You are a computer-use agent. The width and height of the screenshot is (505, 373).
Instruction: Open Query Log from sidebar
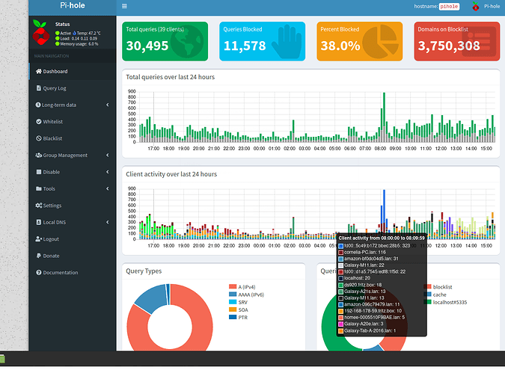point(54,88)
